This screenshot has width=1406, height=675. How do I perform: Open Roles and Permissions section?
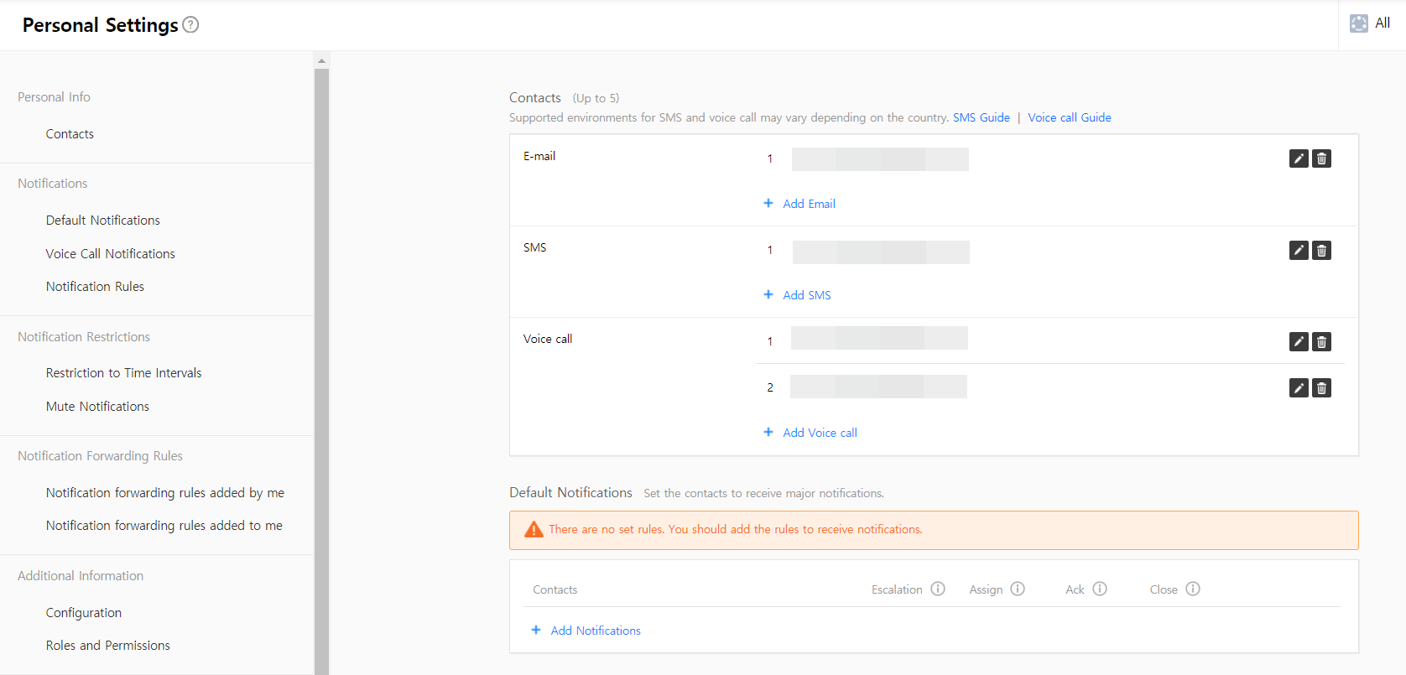tap(107, 645)
